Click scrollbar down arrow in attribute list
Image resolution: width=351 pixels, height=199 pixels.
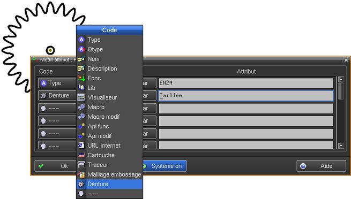pos(341,146)
